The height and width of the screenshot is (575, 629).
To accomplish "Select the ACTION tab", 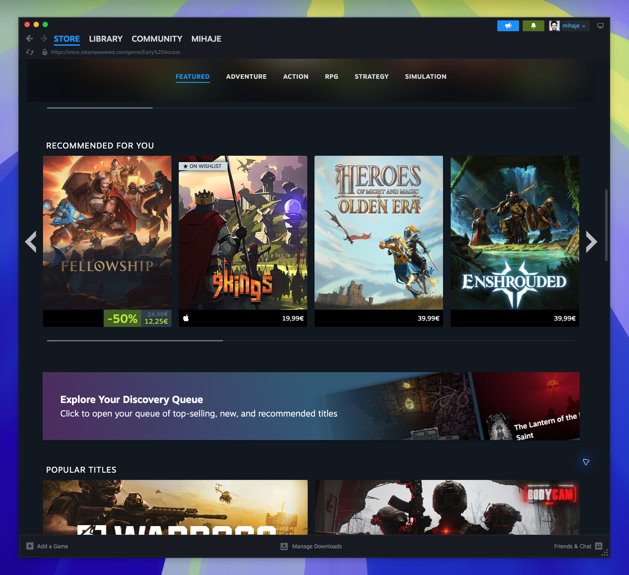I will coord(295,77).
